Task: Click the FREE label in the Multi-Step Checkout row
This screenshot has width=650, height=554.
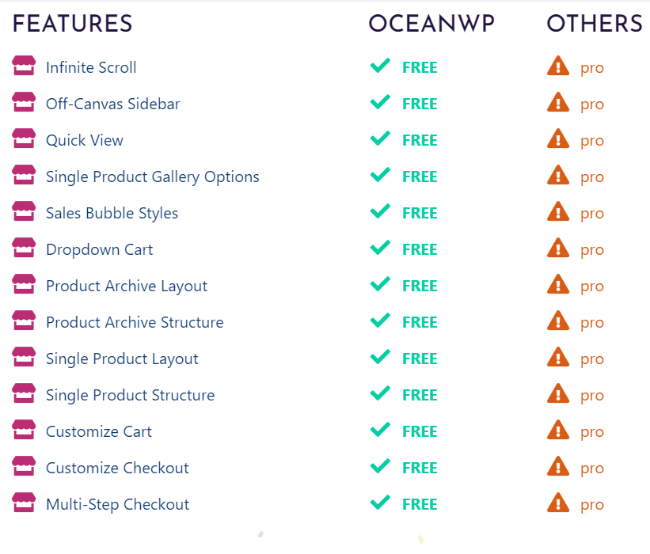Action: click(420, 505)
